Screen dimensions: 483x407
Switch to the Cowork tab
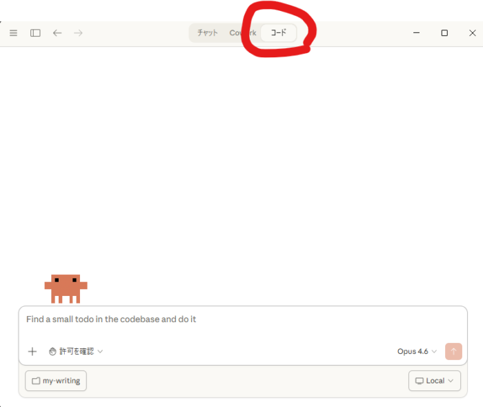[242, 33]
